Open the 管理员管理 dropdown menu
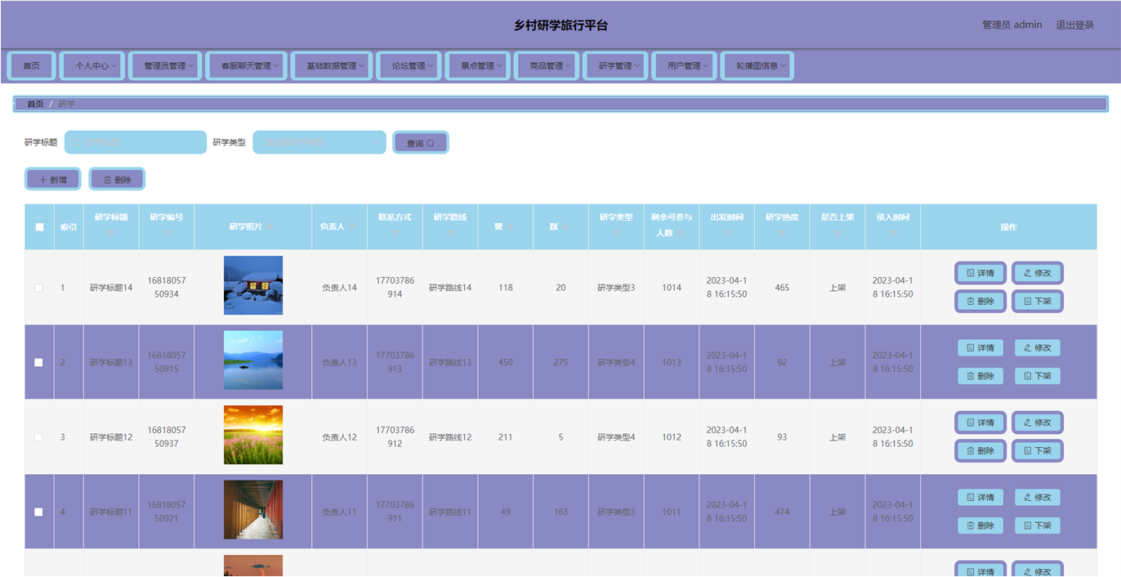This screenshot has width=1121, height=577. click(x=164, y=65)
